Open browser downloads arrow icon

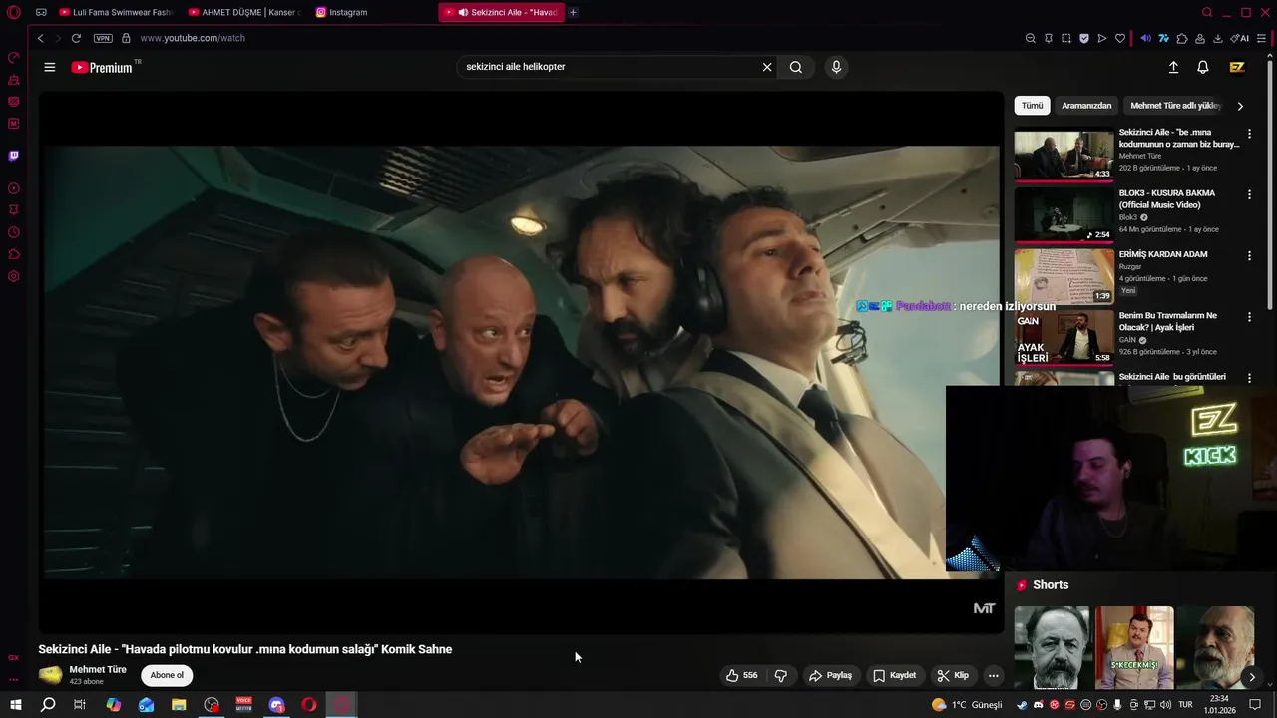(1218, 38)
